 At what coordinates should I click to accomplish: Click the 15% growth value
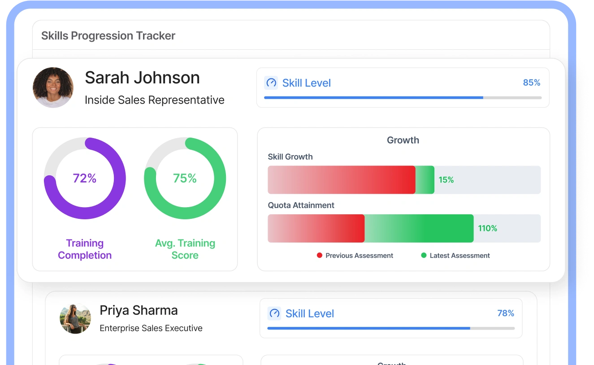[446, 180]
